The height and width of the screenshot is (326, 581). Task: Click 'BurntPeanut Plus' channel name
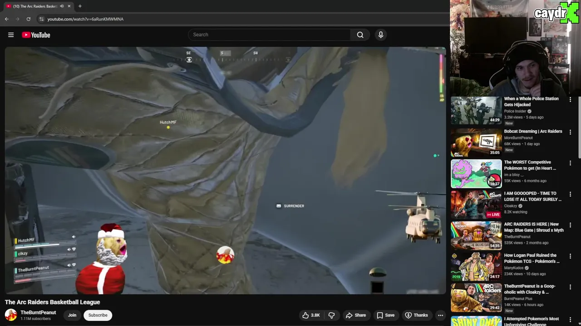[x=518, y=299]
